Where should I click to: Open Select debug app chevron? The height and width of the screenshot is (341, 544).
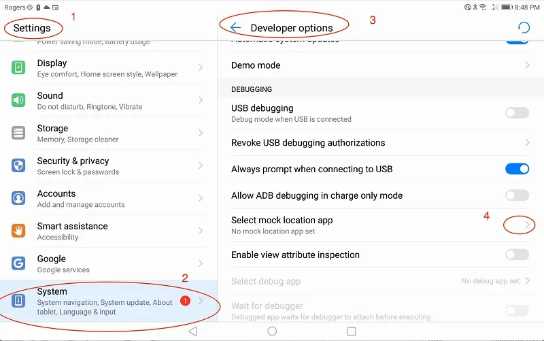tap(528, 280)
